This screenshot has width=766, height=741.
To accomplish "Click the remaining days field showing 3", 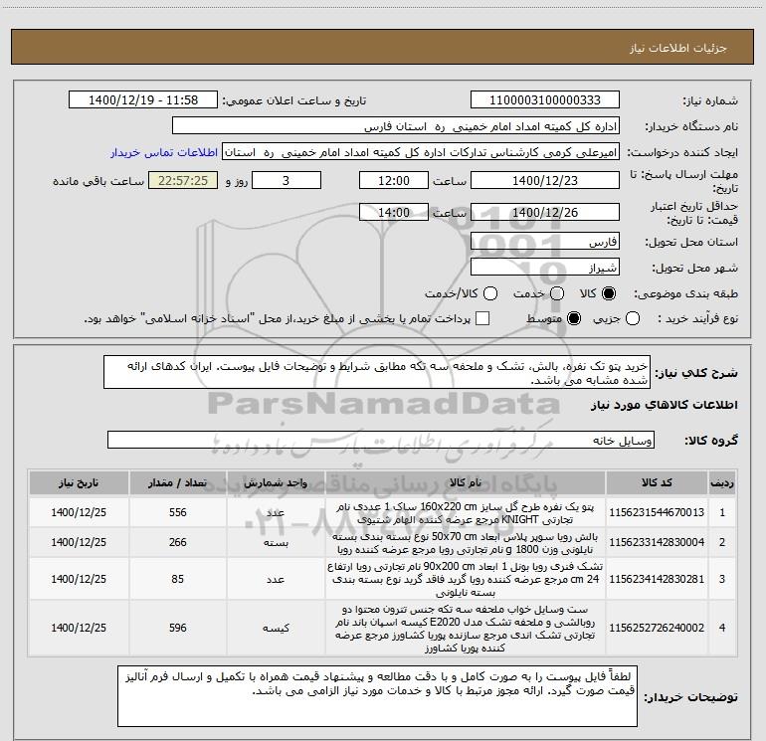I will click(x=287, y=181).
